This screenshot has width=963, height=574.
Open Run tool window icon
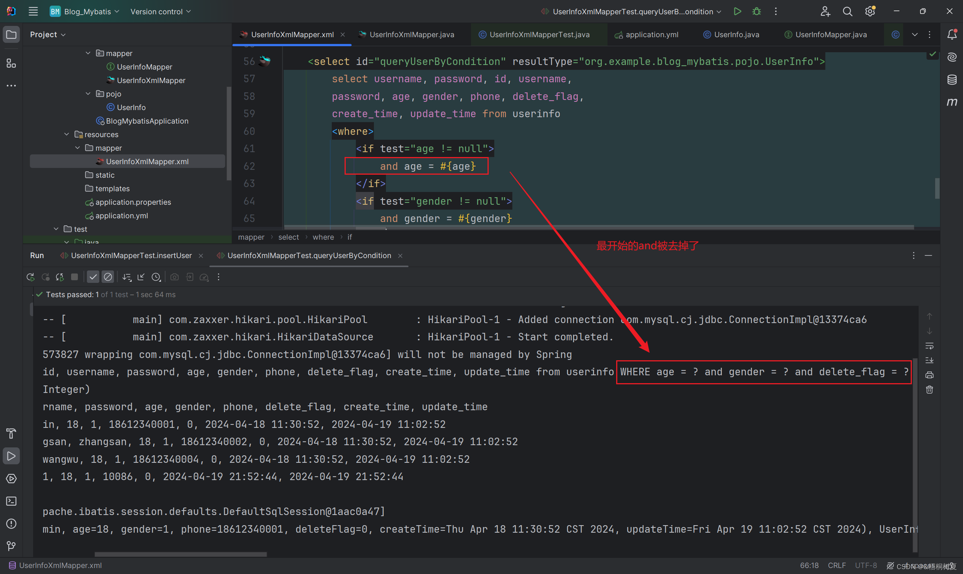11,456
